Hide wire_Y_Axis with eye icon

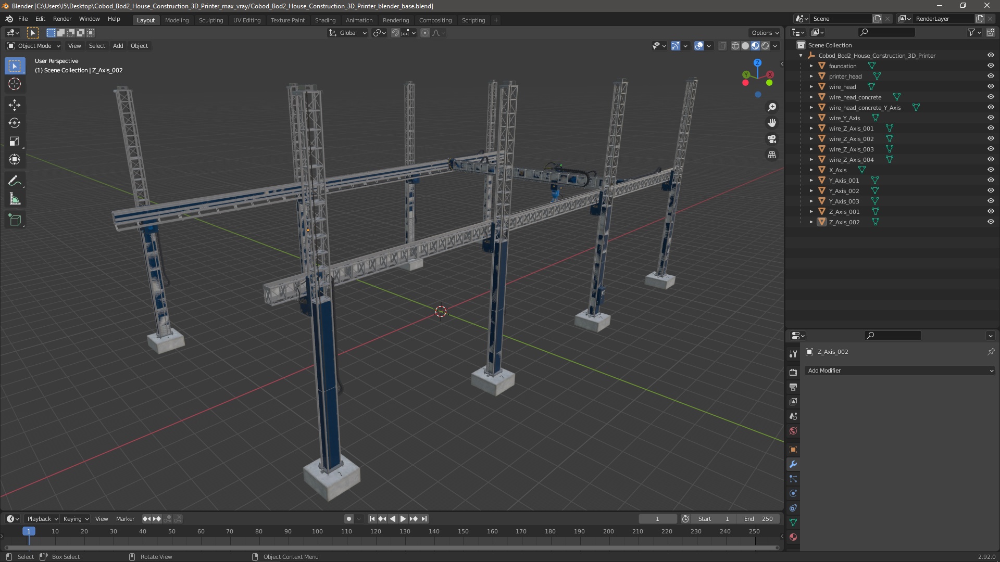click(x=991, y=118)
